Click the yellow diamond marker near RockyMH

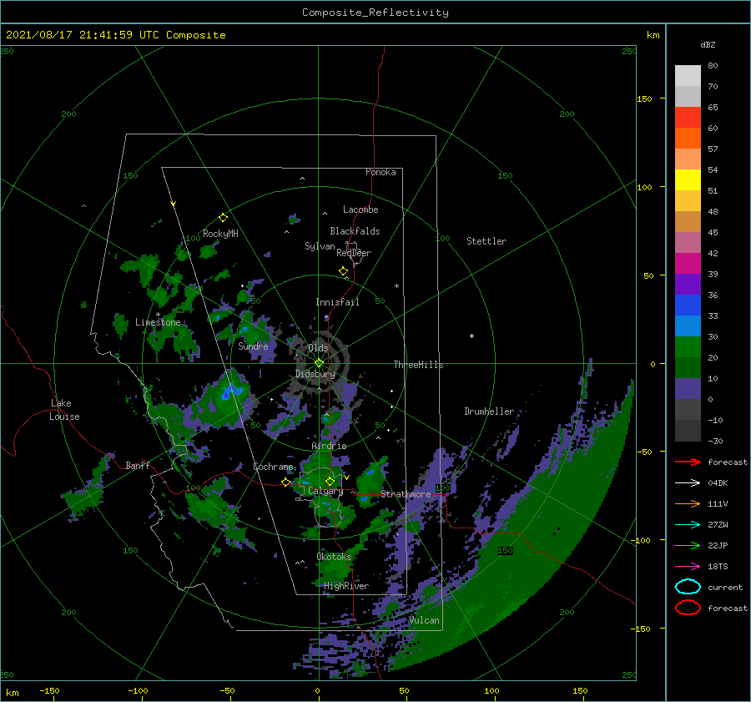click(223, 218)
